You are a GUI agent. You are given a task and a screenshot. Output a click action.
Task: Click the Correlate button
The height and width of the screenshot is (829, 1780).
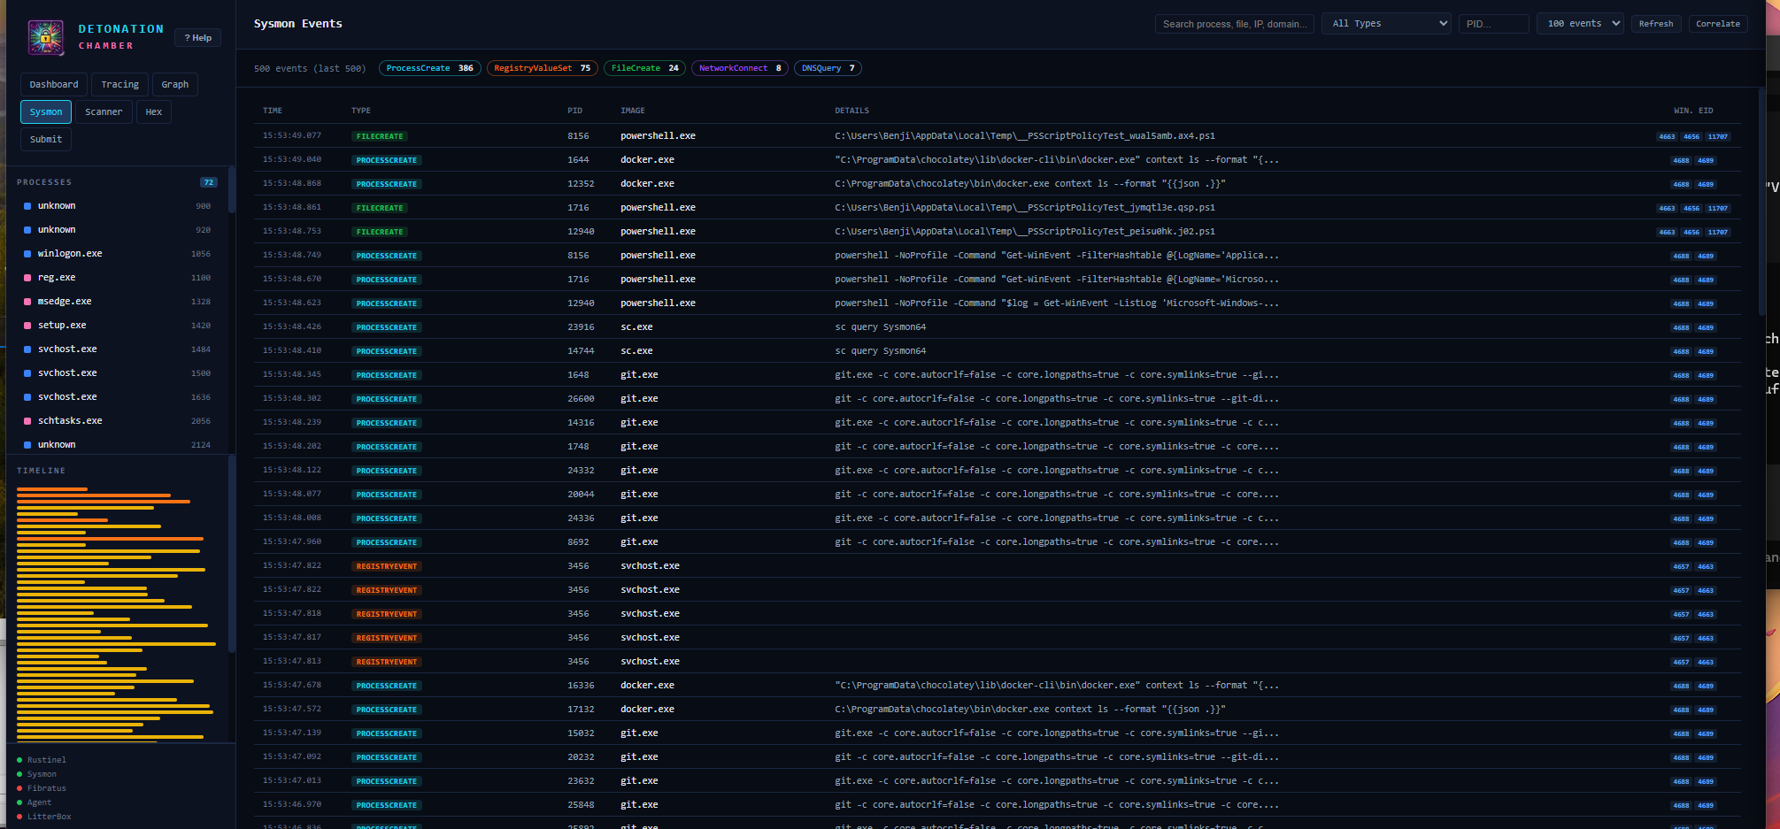click(1718, 24)
